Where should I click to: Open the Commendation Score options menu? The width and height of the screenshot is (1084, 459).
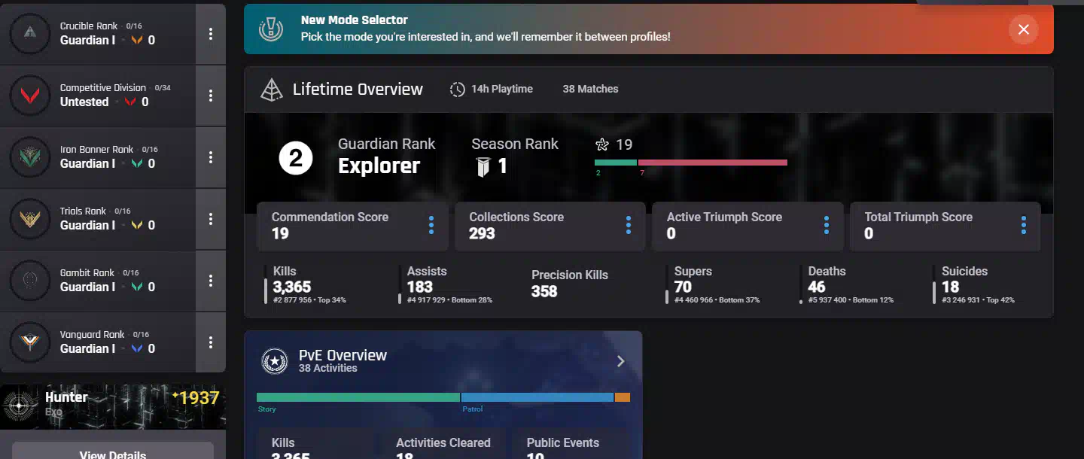tap(431, 225)
